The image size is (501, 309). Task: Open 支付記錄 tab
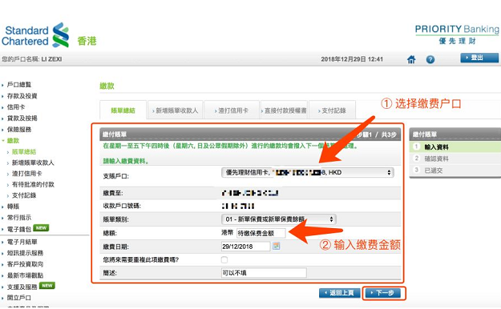[x=332, y=110]
